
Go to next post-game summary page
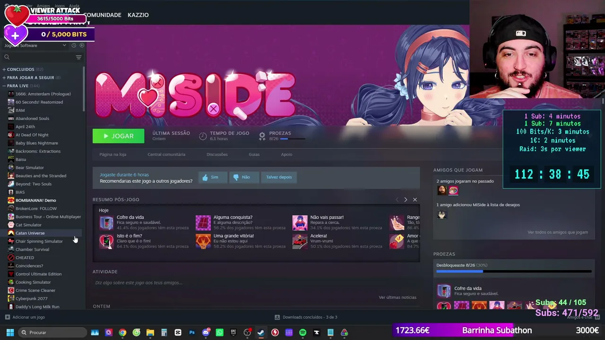click(x=406, y=200)
